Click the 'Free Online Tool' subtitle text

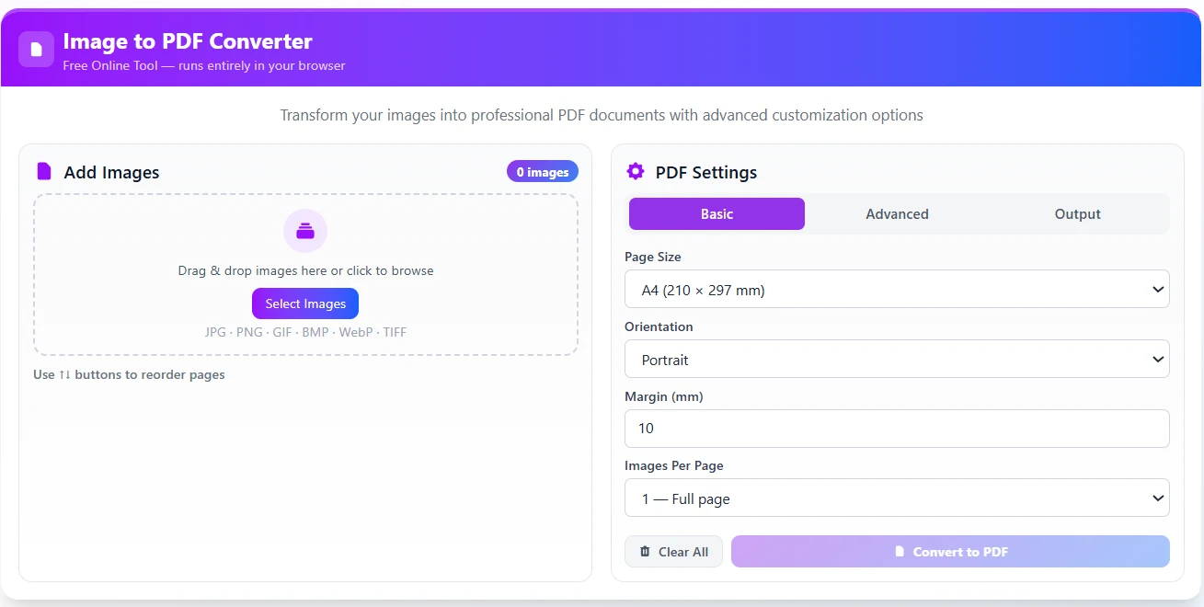[204, 65]
